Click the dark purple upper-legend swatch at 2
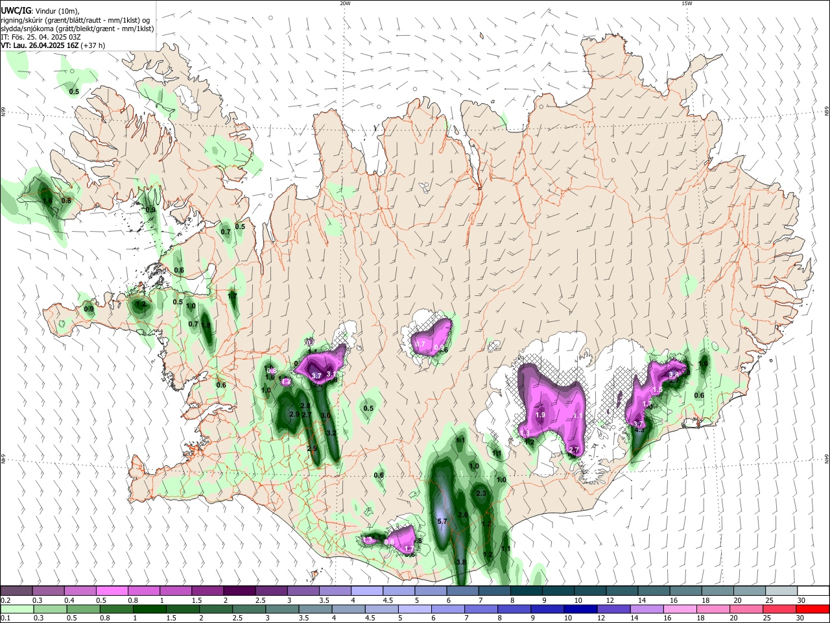Viewport: 830px width, 623px height. click(239, 591)
